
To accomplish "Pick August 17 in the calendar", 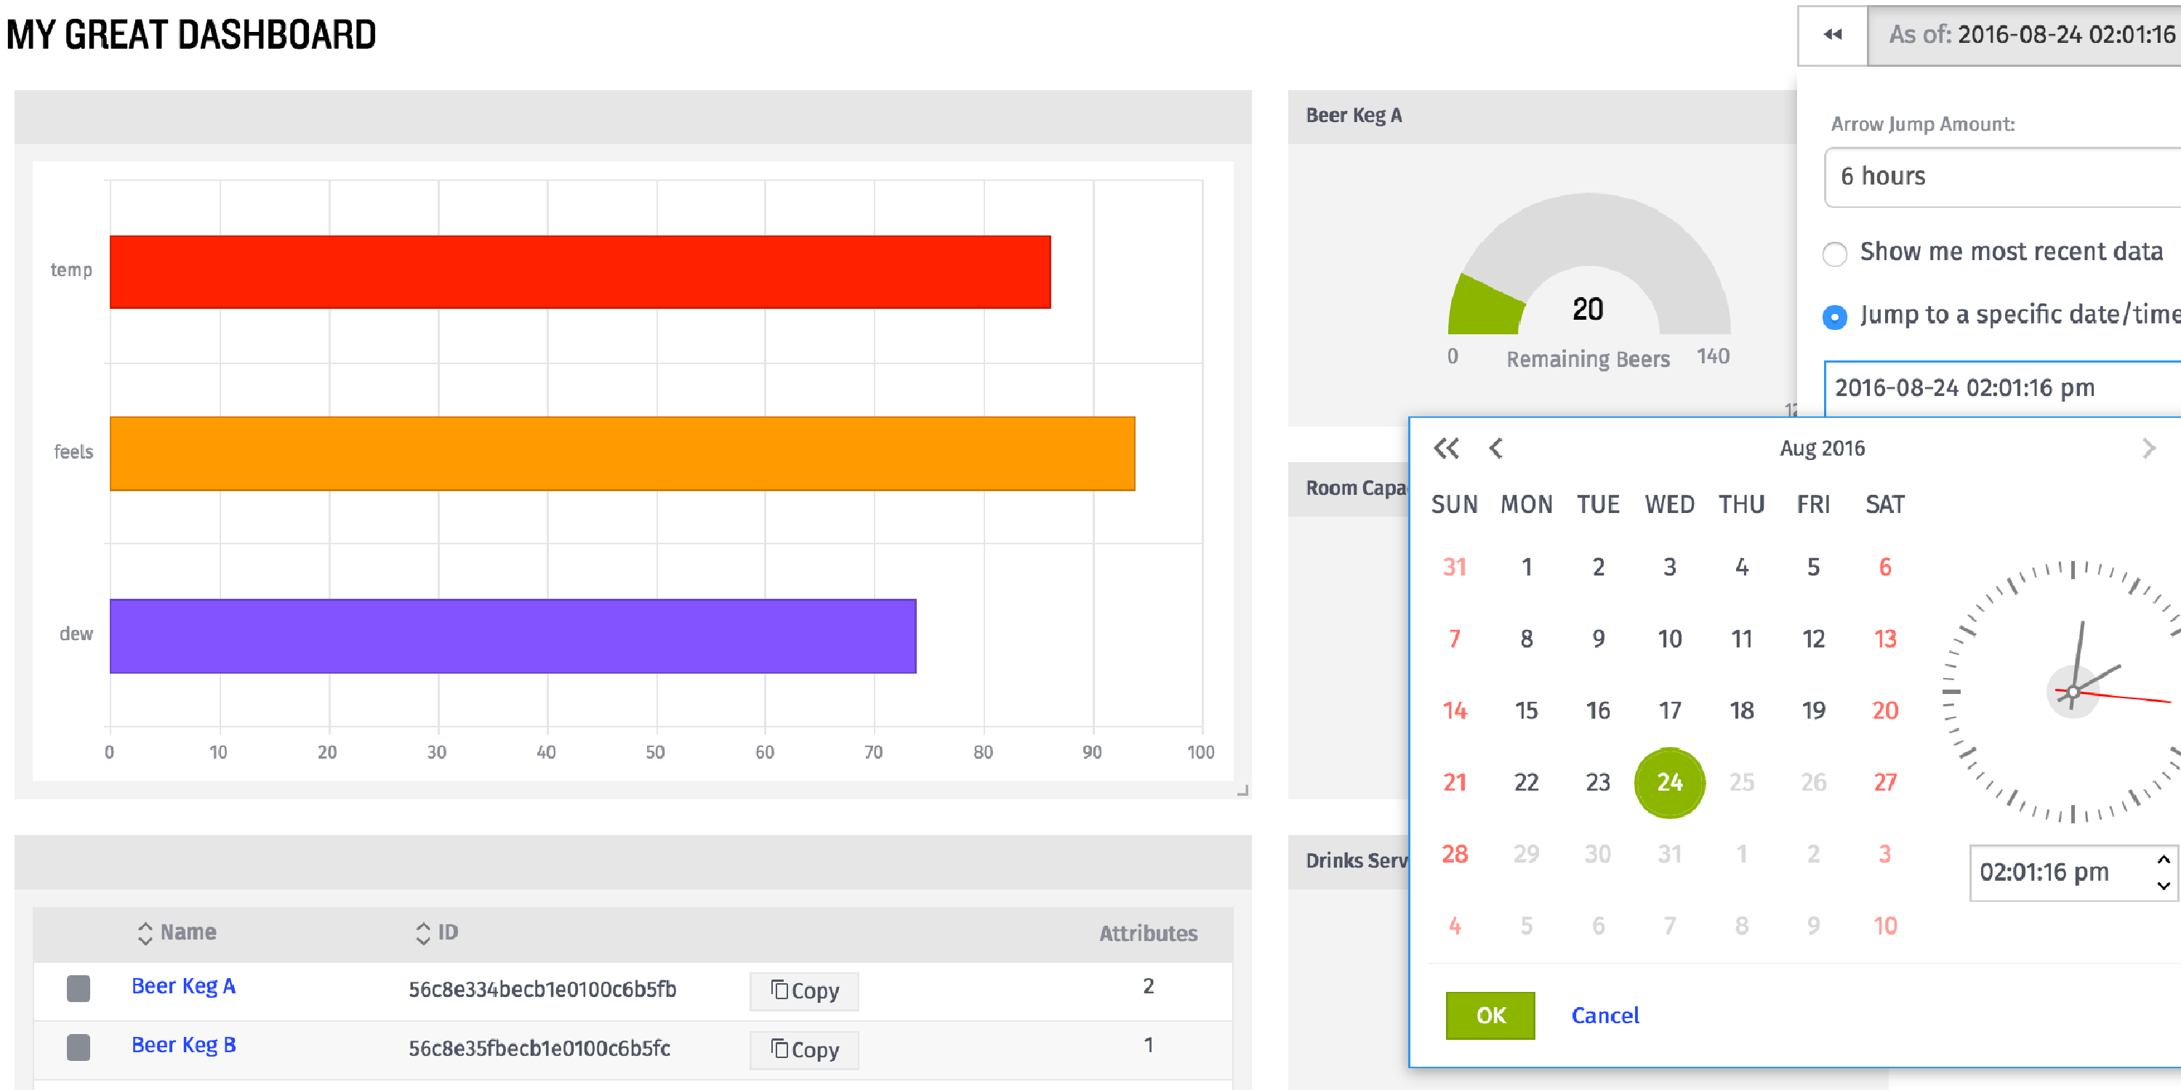I will 1668,710.
